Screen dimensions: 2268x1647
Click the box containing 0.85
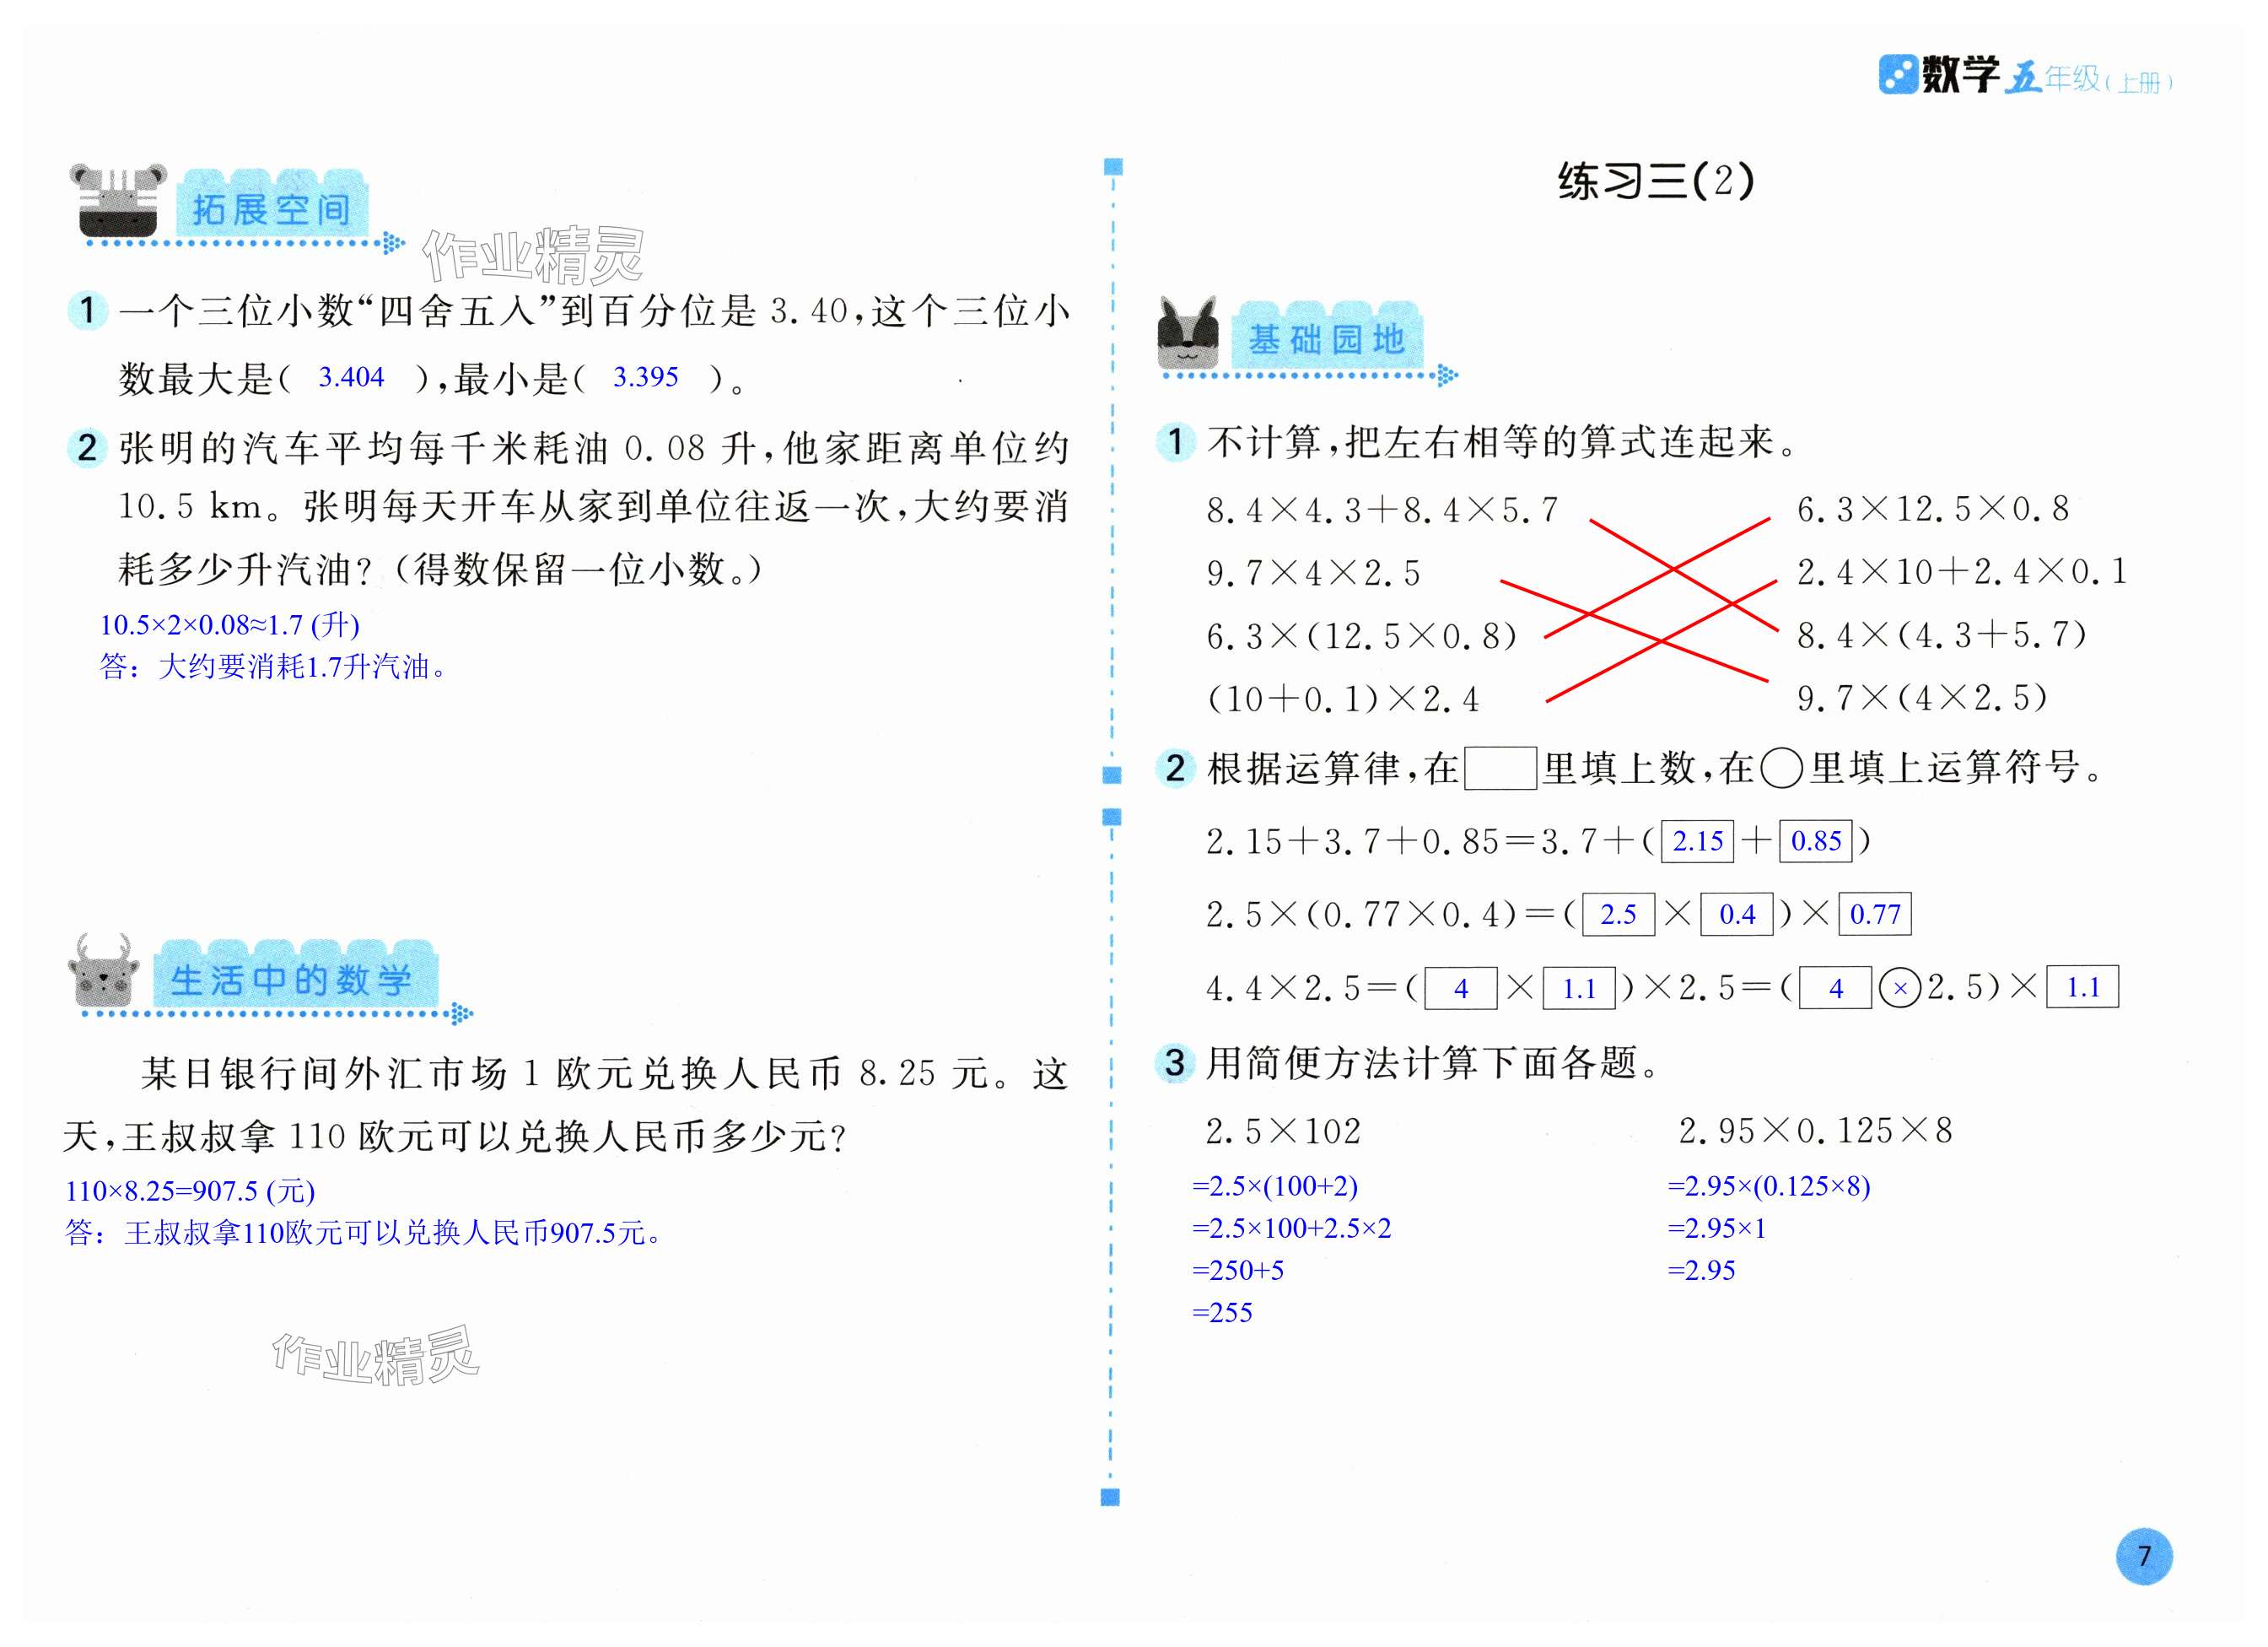[x=1816, y=840]
